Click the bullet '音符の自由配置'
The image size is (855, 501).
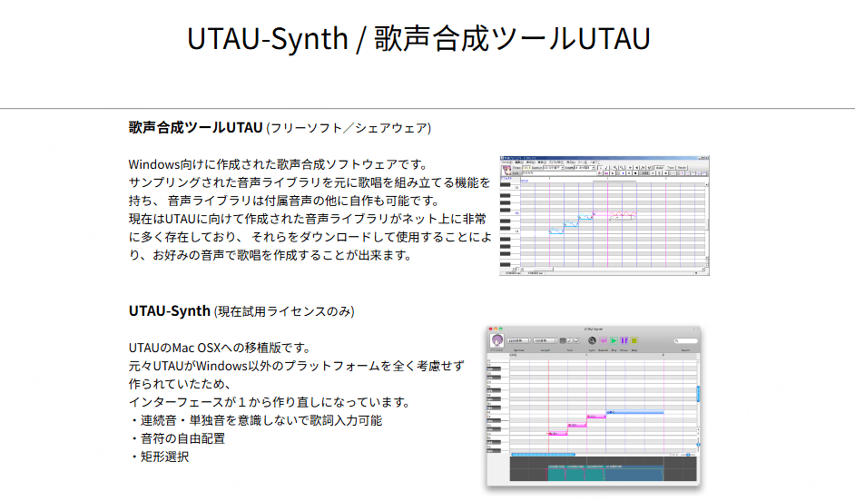click(178, 438)
